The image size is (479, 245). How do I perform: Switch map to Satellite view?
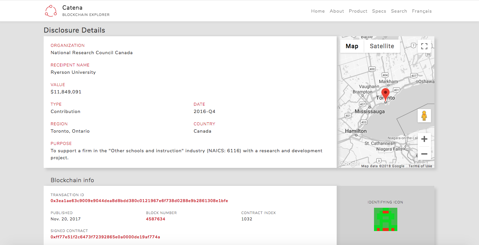pyautogui.click(x=382, y=46)
